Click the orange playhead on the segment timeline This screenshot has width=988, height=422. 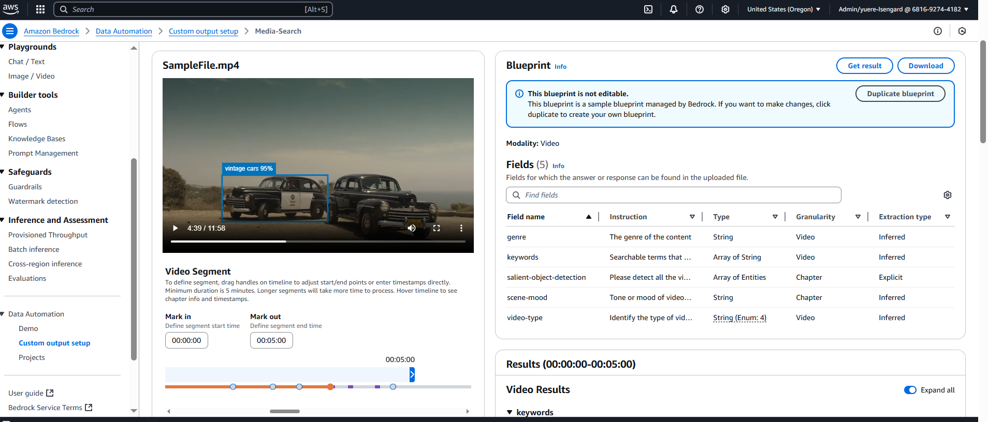[x=330, y=387]
